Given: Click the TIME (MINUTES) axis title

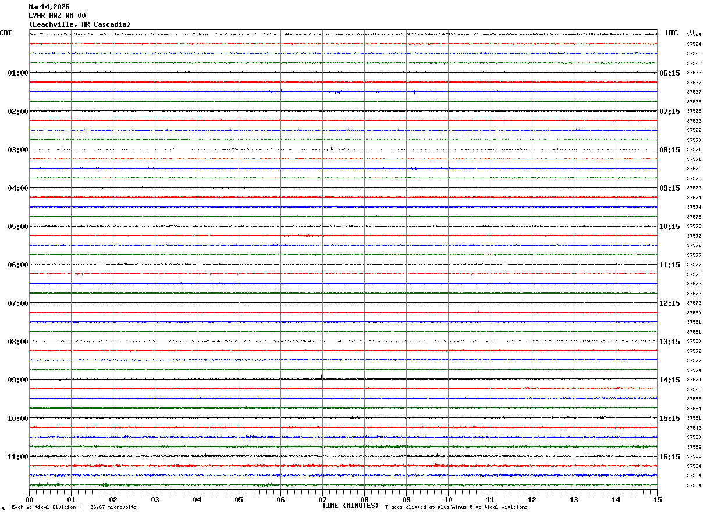Looking at the screenshot, I should pos(350,506).
